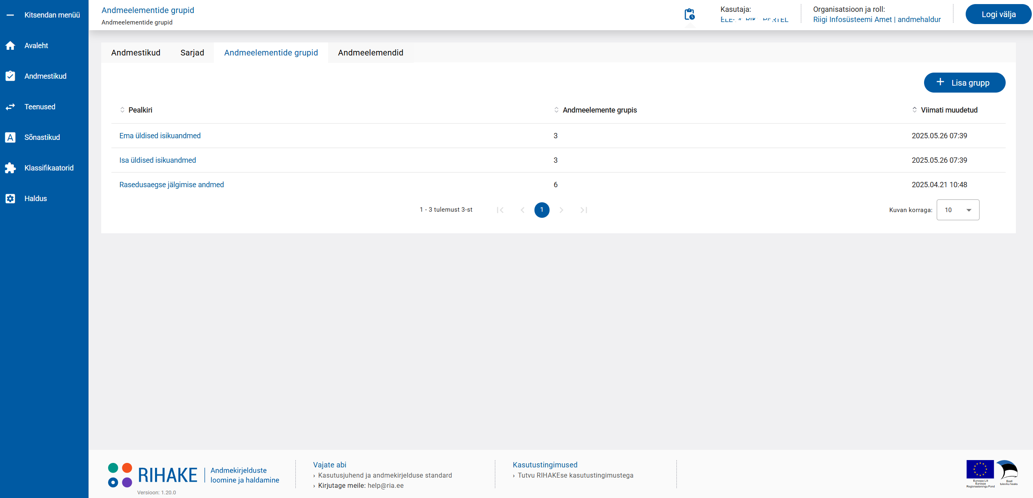This screenshot has width=1033, height=498.
Task: Click the Lisa grupp button
Action: tap(964, 83)
